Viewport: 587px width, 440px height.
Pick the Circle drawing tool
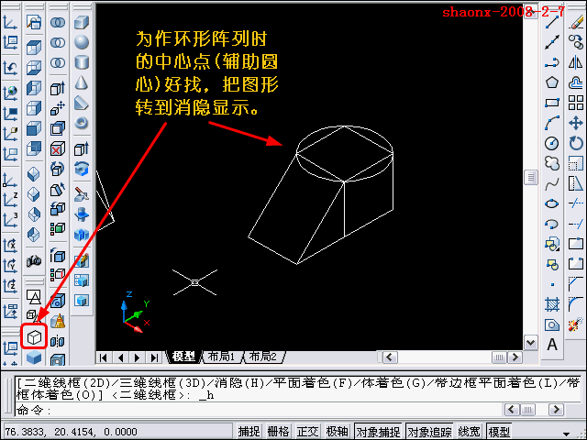[552, 143]
